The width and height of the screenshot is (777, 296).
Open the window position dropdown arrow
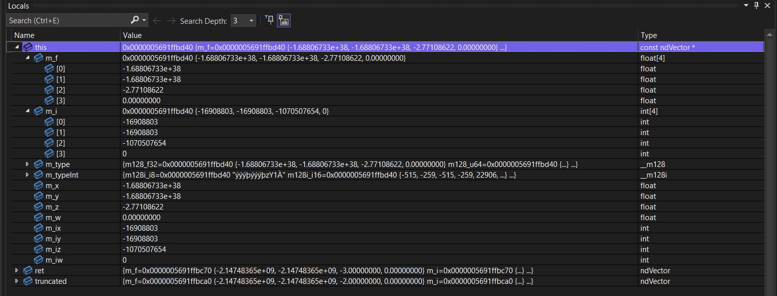(746, 6)
